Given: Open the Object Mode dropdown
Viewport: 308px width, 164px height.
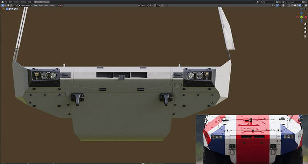Looking at the screenshot, I should [x=25, y=5].
